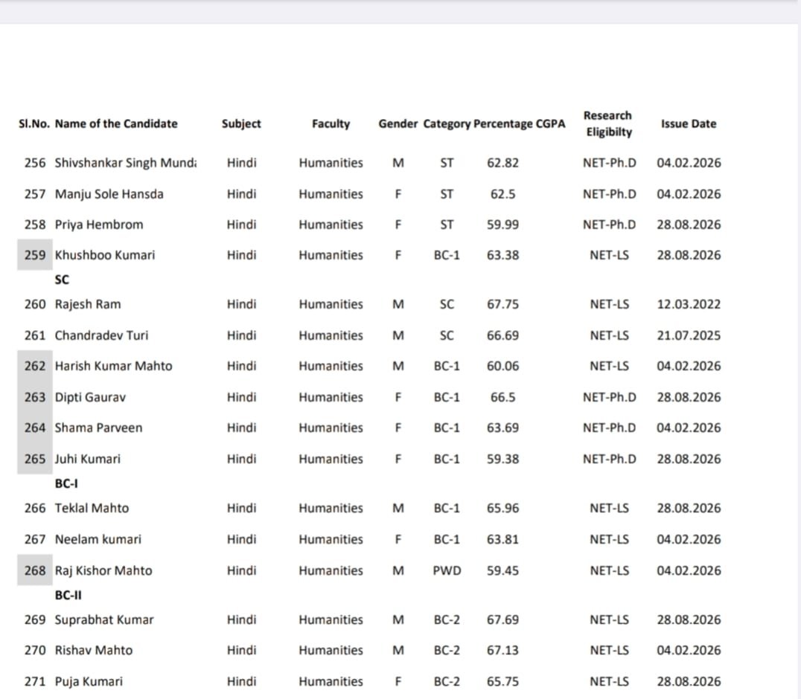Select the name Rajesh Ram
This screenshot has width=801, height=699.
point(88,304)
